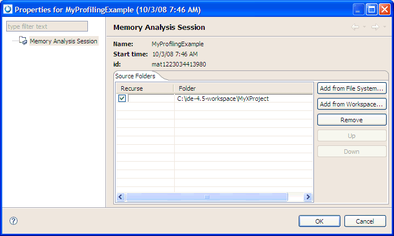Viewport: 394px width, 236px height.
Task: Select the Source Folders tab
Action: pos(135,75)
